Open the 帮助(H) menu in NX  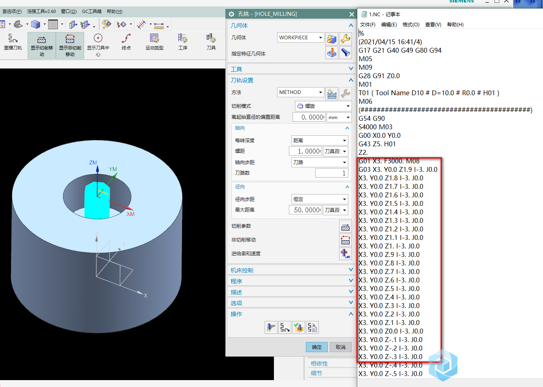[x=115, y=11]
